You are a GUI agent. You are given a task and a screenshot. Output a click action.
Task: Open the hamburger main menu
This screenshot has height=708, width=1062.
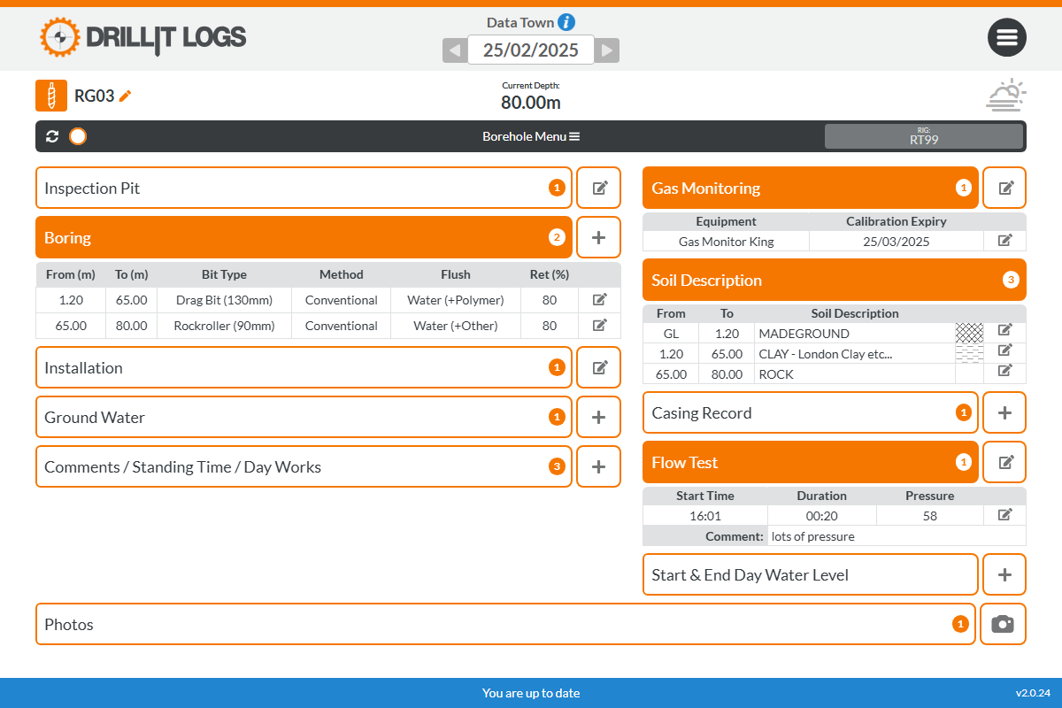tap(1007, 37)
